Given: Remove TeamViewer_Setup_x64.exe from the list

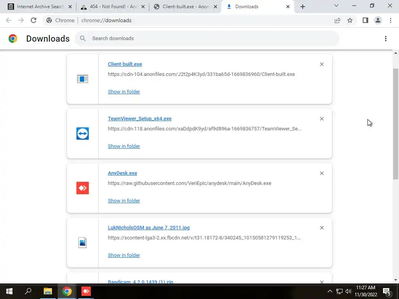Looking at the screenshot, I should pyautogui.click(x=321, y=119).
